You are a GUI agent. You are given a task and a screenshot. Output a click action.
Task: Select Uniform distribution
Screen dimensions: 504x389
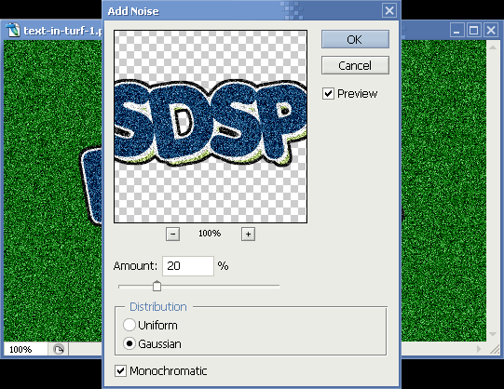[129, 325]
